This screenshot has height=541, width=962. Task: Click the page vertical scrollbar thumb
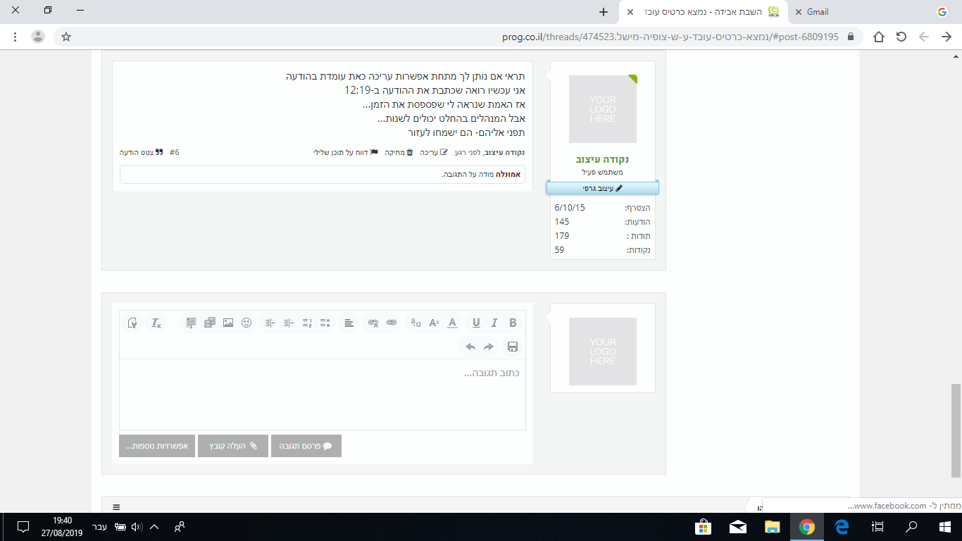[x=956, y=431]
